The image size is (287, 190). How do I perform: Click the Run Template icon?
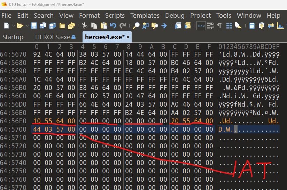[188, 26]
